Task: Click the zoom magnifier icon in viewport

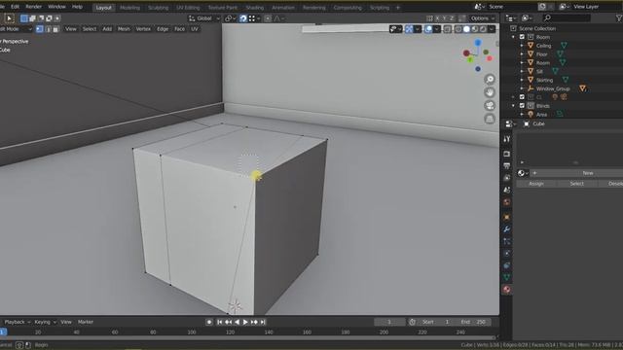Action: [490, 80]
